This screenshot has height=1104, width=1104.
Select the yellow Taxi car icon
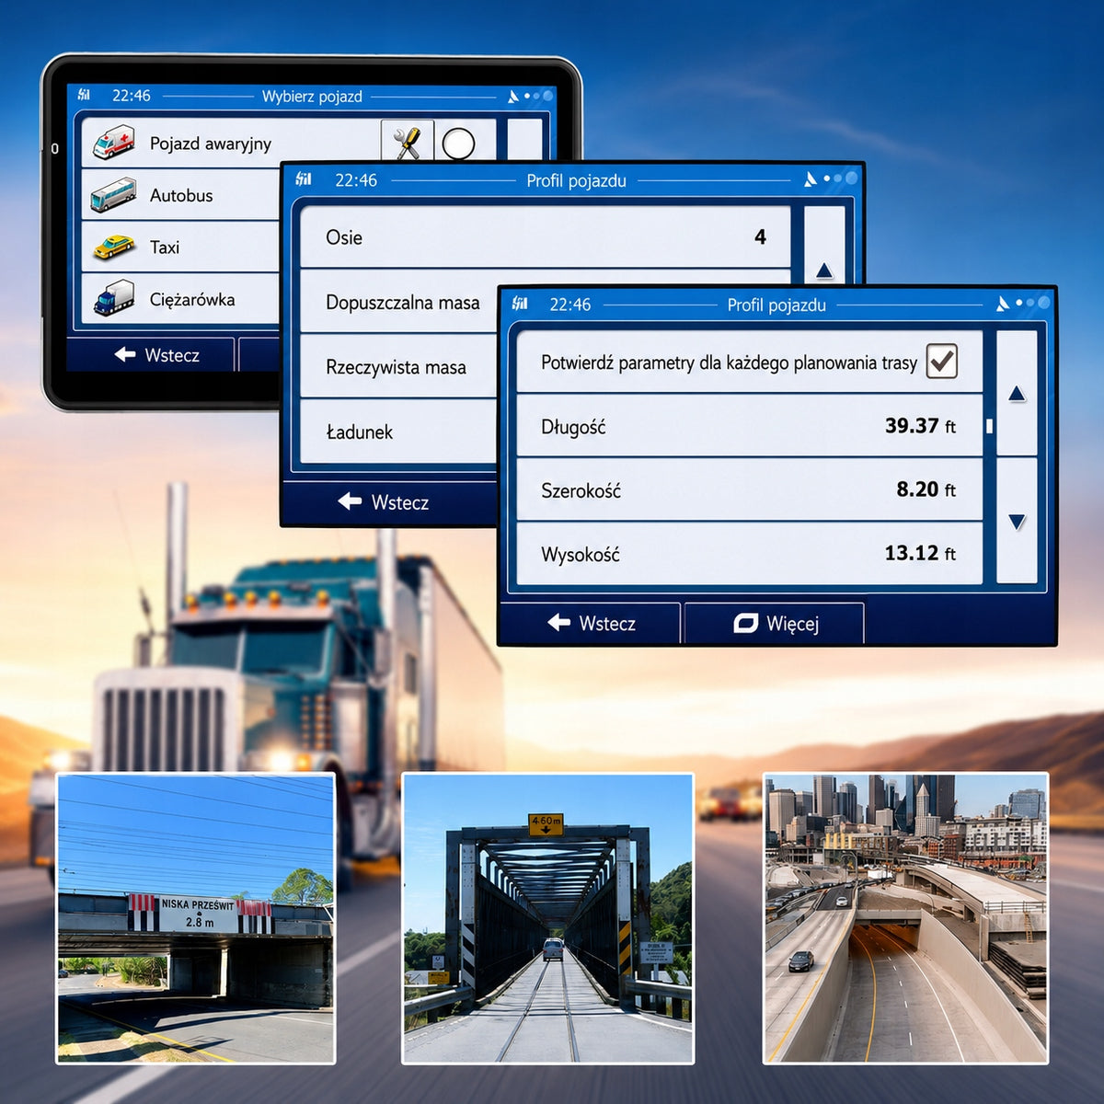click(114, 247)
